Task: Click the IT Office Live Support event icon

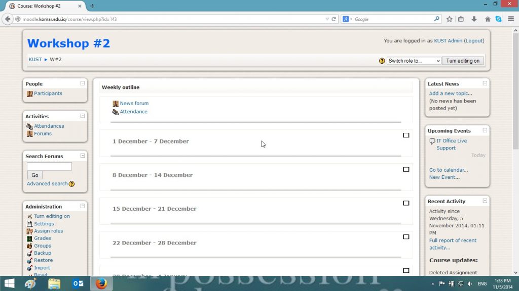Action: point(432,141)
